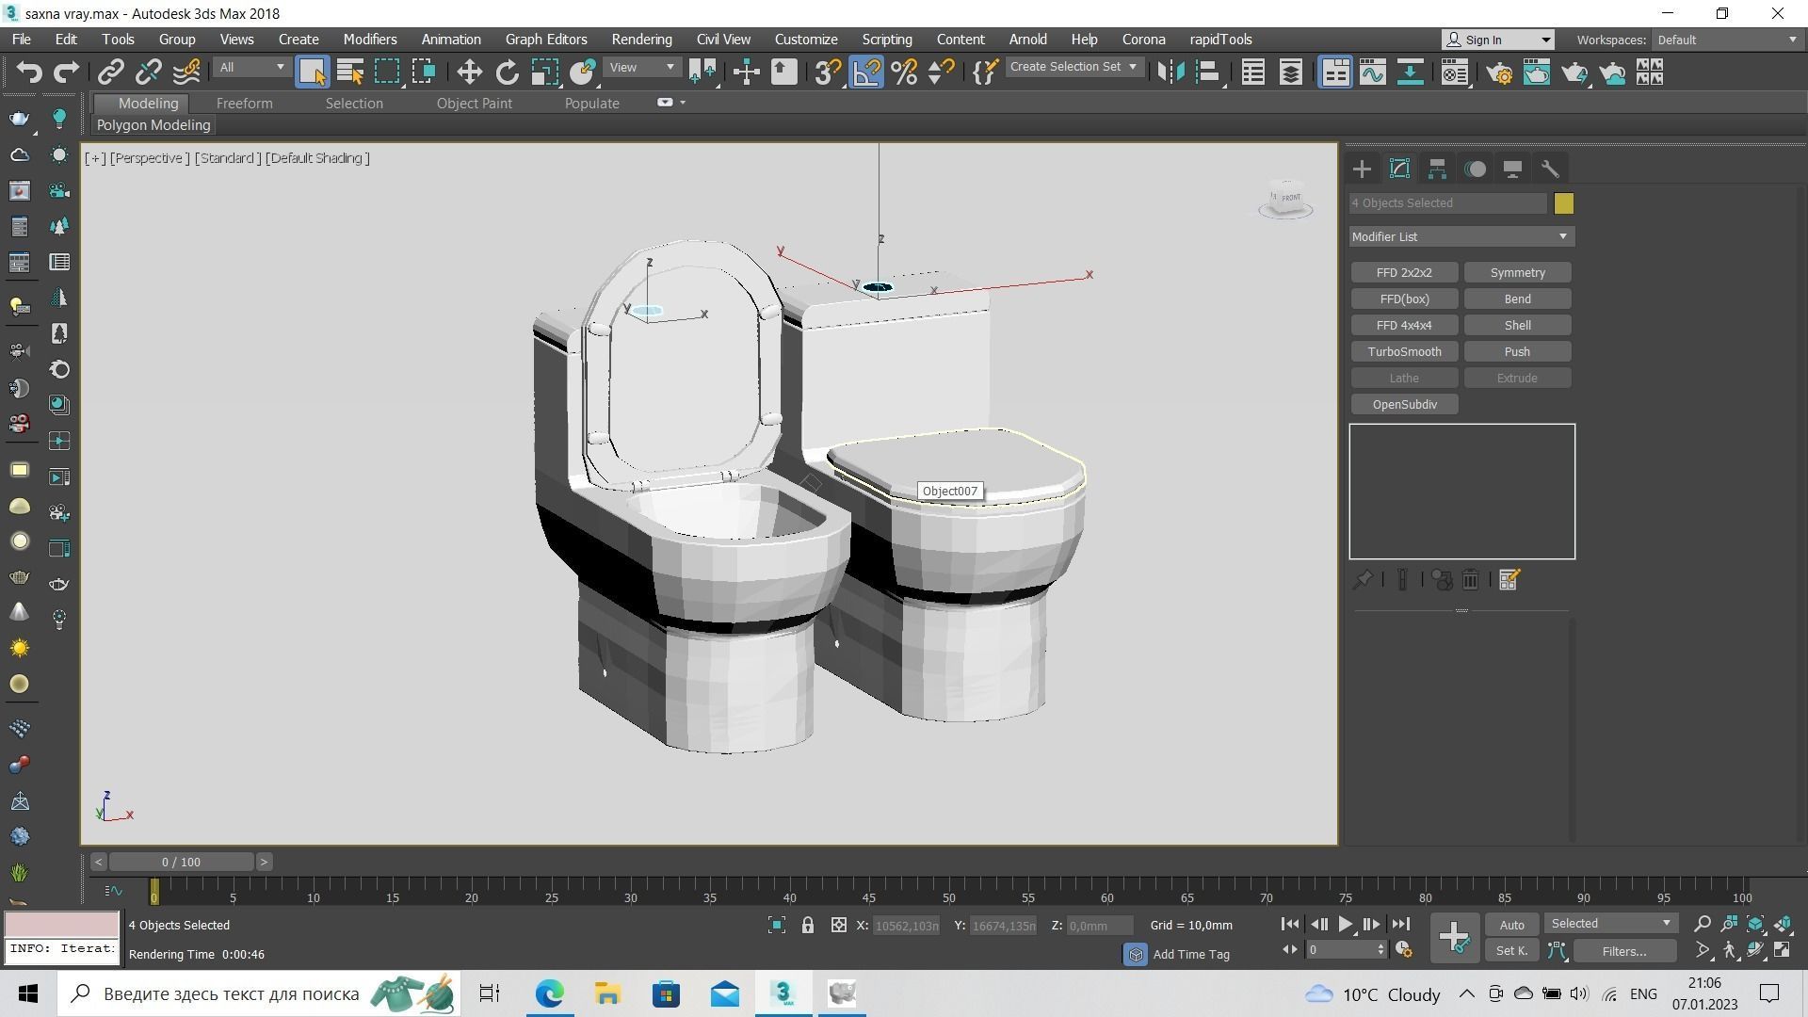Open Render Setup dialog

[1499, 73]
